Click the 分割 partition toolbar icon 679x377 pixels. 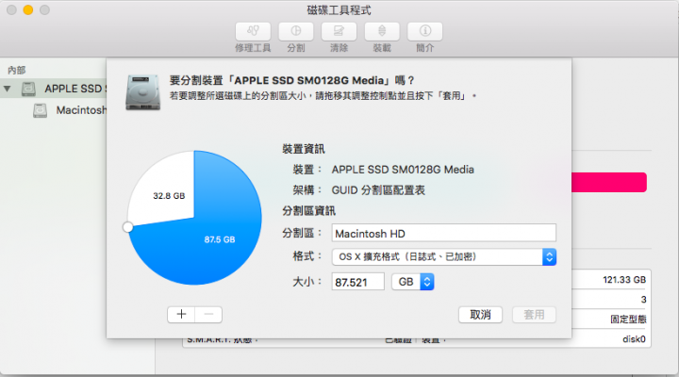point(296,31)
